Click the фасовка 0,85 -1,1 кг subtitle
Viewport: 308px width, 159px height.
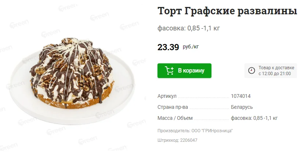189,28
